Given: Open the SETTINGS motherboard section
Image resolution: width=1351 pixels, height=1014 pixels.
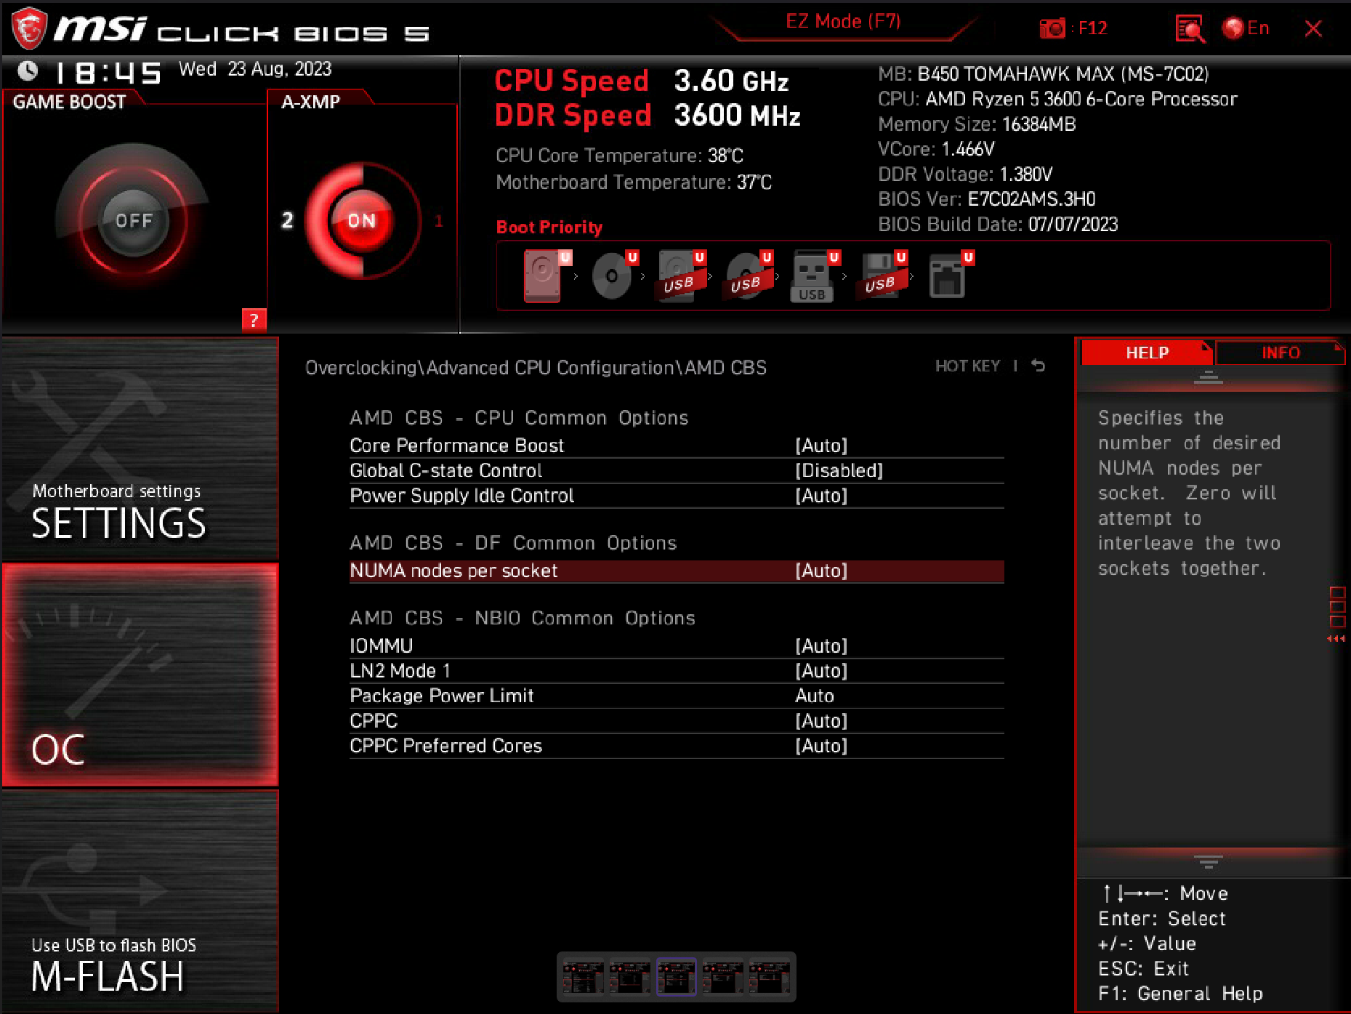Looking at the screenshot, I should (x=140, y=448).
